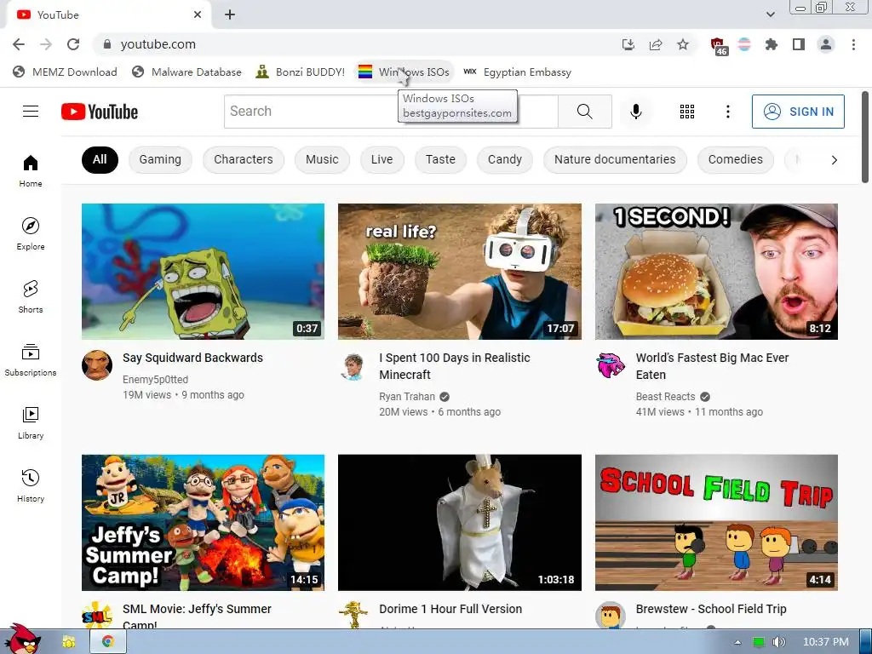Image resolution: width=872 pixels, height=654 pixels.
Task: Open the Chrome profile avatar
Action: point(826,44)
